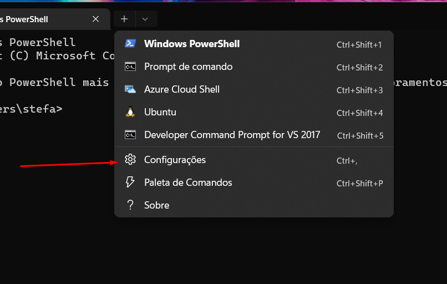Launch Azure Cloud Shell profile

(182, 89)
